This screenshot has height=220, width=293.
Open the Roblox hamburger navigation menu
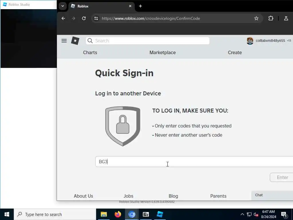64,41
